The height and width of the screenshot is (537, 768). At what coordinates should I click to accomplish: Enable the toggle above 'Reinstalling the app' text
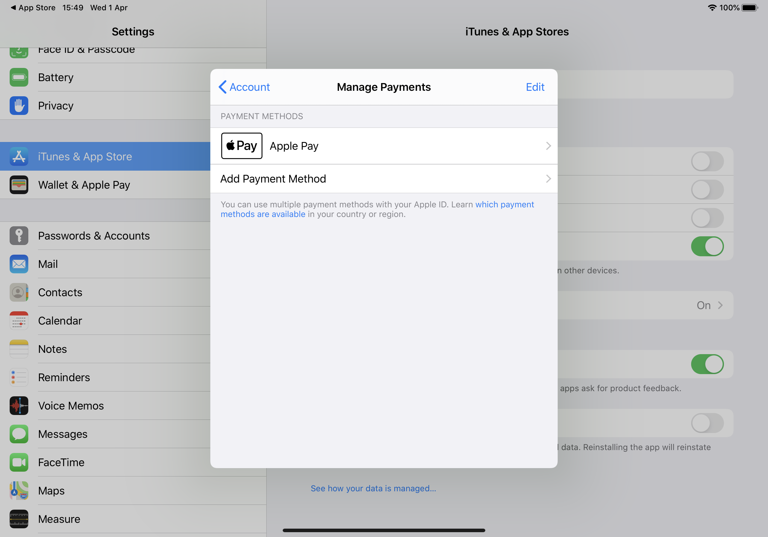pos(707,423)
